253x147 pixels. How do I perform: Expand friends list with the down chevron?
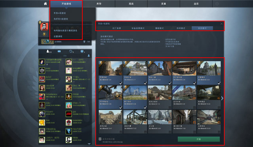(89, 143)
